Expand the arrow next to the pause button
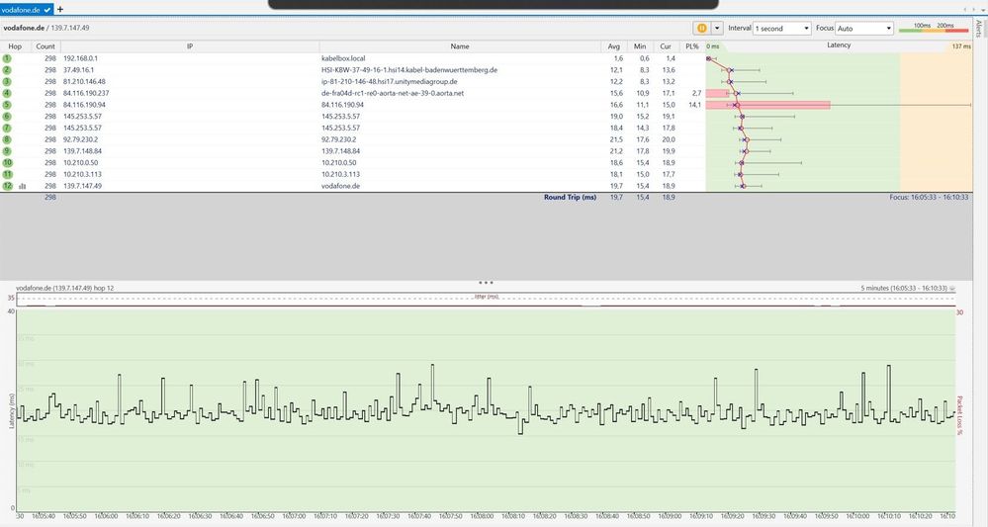 pos(716,29)
